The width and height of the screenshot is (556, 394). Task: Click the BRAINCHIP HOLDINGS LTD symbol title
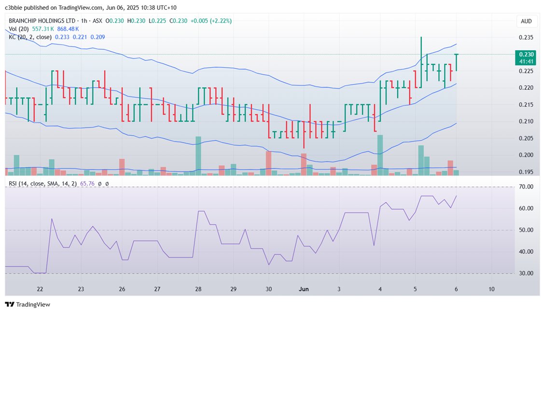click(x=42, y=21)
